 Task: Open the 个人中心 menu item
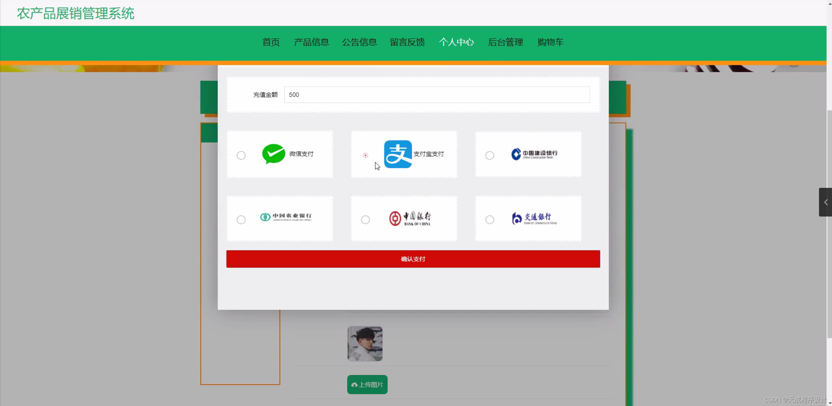click(456, 42)
